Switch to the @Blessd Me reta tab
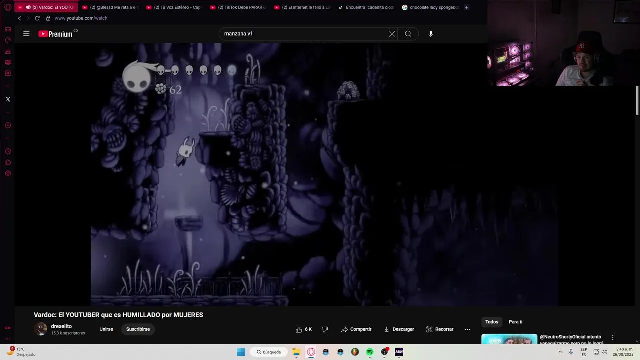The width and height of the screenshot is (640, 360). tap(110, 7)
